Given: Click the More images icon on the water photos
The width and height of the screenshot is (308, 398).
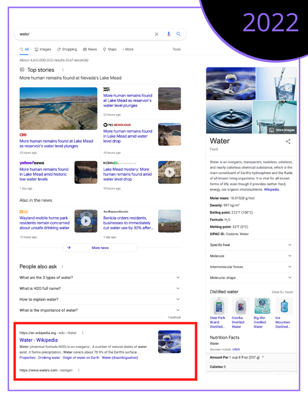Looking at the screenshot, I should pyautogui.click(x=272, y=130).
